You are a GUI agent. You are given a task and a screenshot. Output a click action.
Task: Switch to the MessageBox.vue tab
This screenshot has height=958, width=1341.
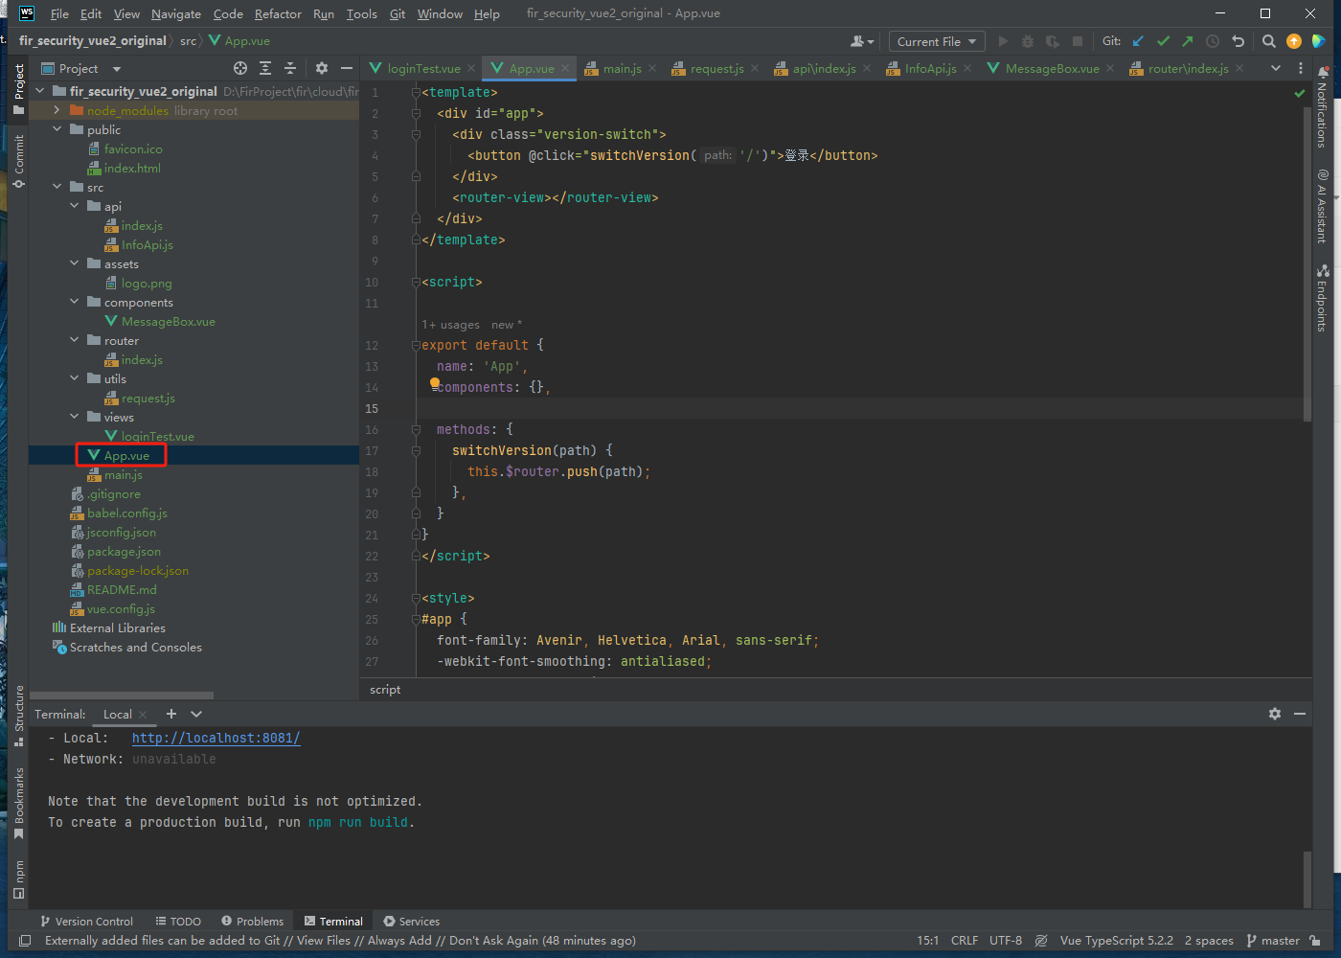pyautogui.click(x=1052, y=68)
